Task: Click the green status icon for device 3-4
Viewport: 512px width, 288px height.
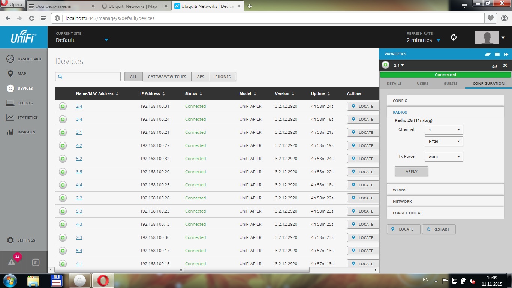Action: click(x=63, y=119)
